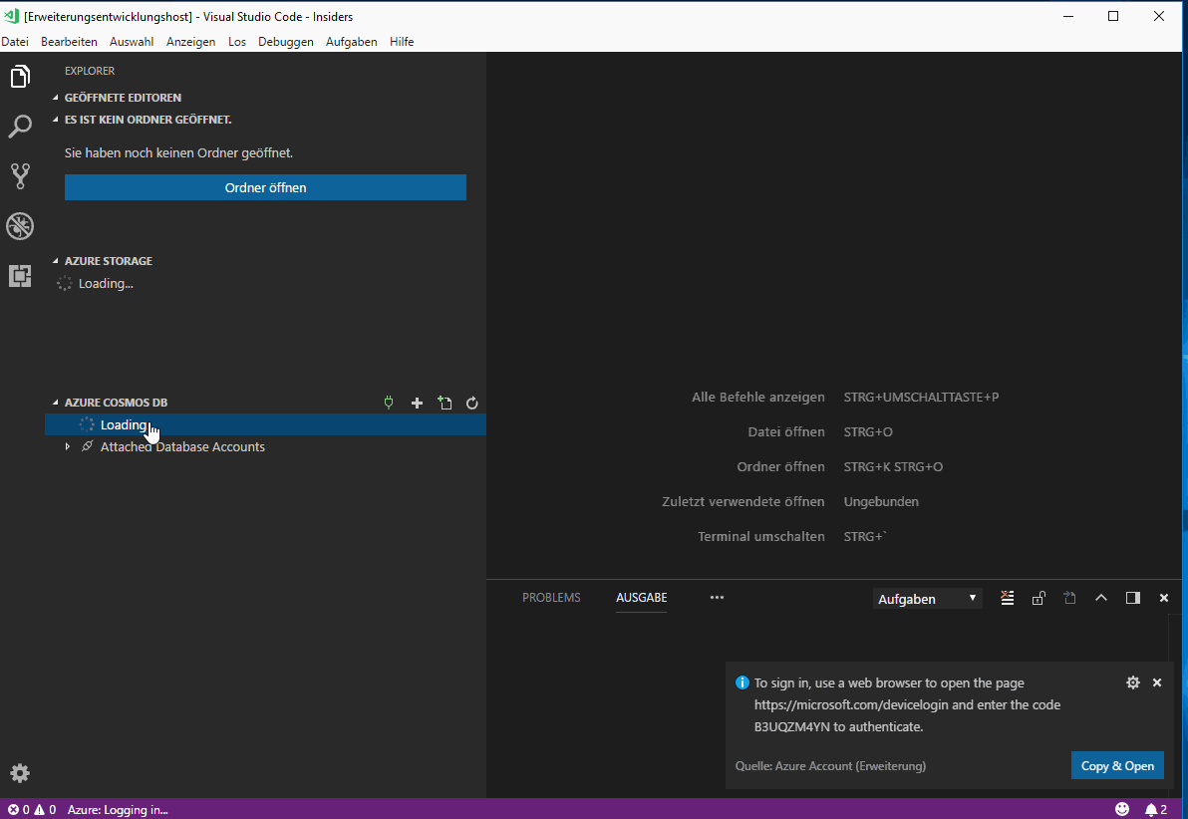The width and height of the screenshot is (1188, 819).
Task: Switch to the Problems tab
Action: pos(551,598)
